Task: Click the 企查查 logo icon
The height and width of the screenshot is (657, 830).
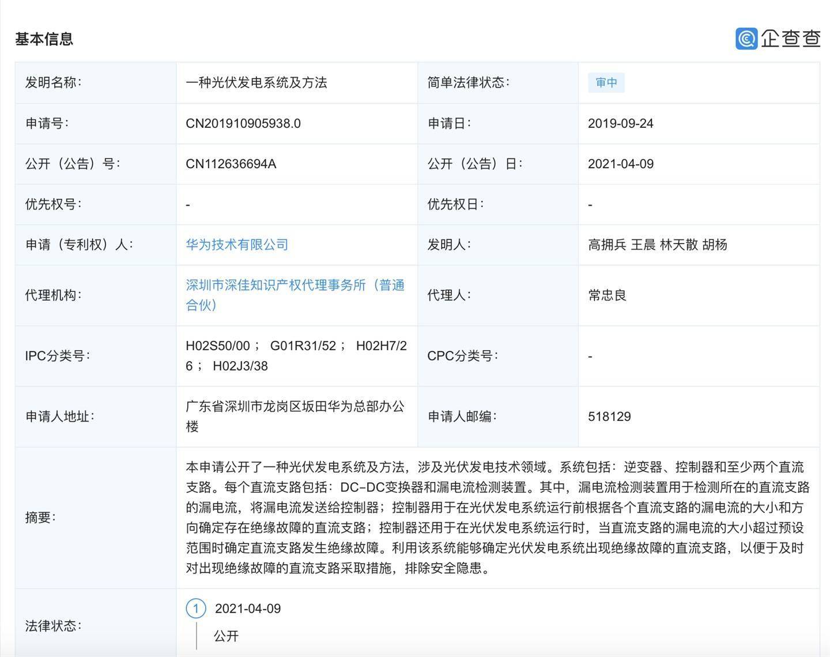Action: pos(746,39)
